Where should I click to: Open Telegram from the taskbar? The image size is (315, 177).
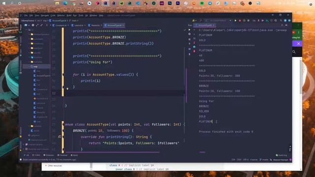[210, 3]
